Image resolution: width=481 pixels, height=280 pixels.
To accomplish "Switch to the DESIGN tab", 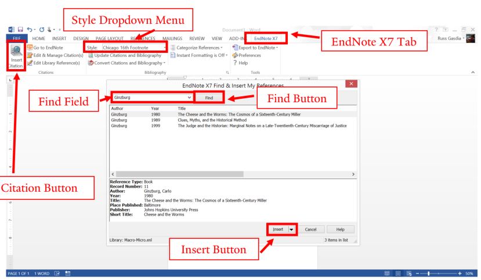I will tap(81, 38).
